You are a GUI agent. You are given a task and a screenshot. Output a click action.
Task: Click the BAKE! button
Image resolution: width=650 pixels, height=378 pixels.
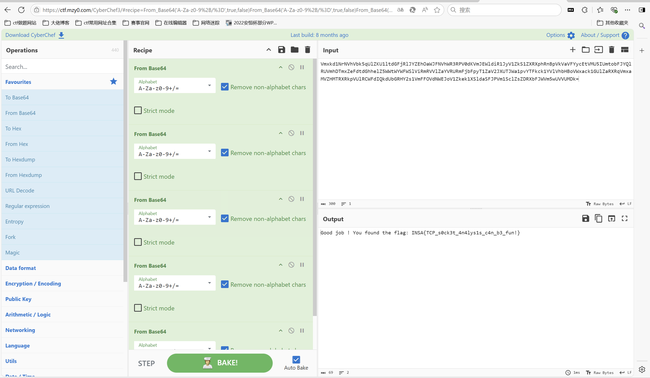[220, 363]
